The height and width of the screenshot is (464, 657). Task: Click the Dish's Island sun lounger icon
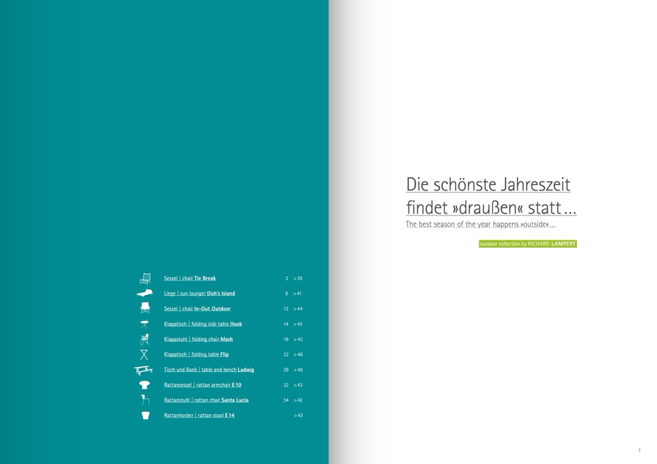pos(144,293)
